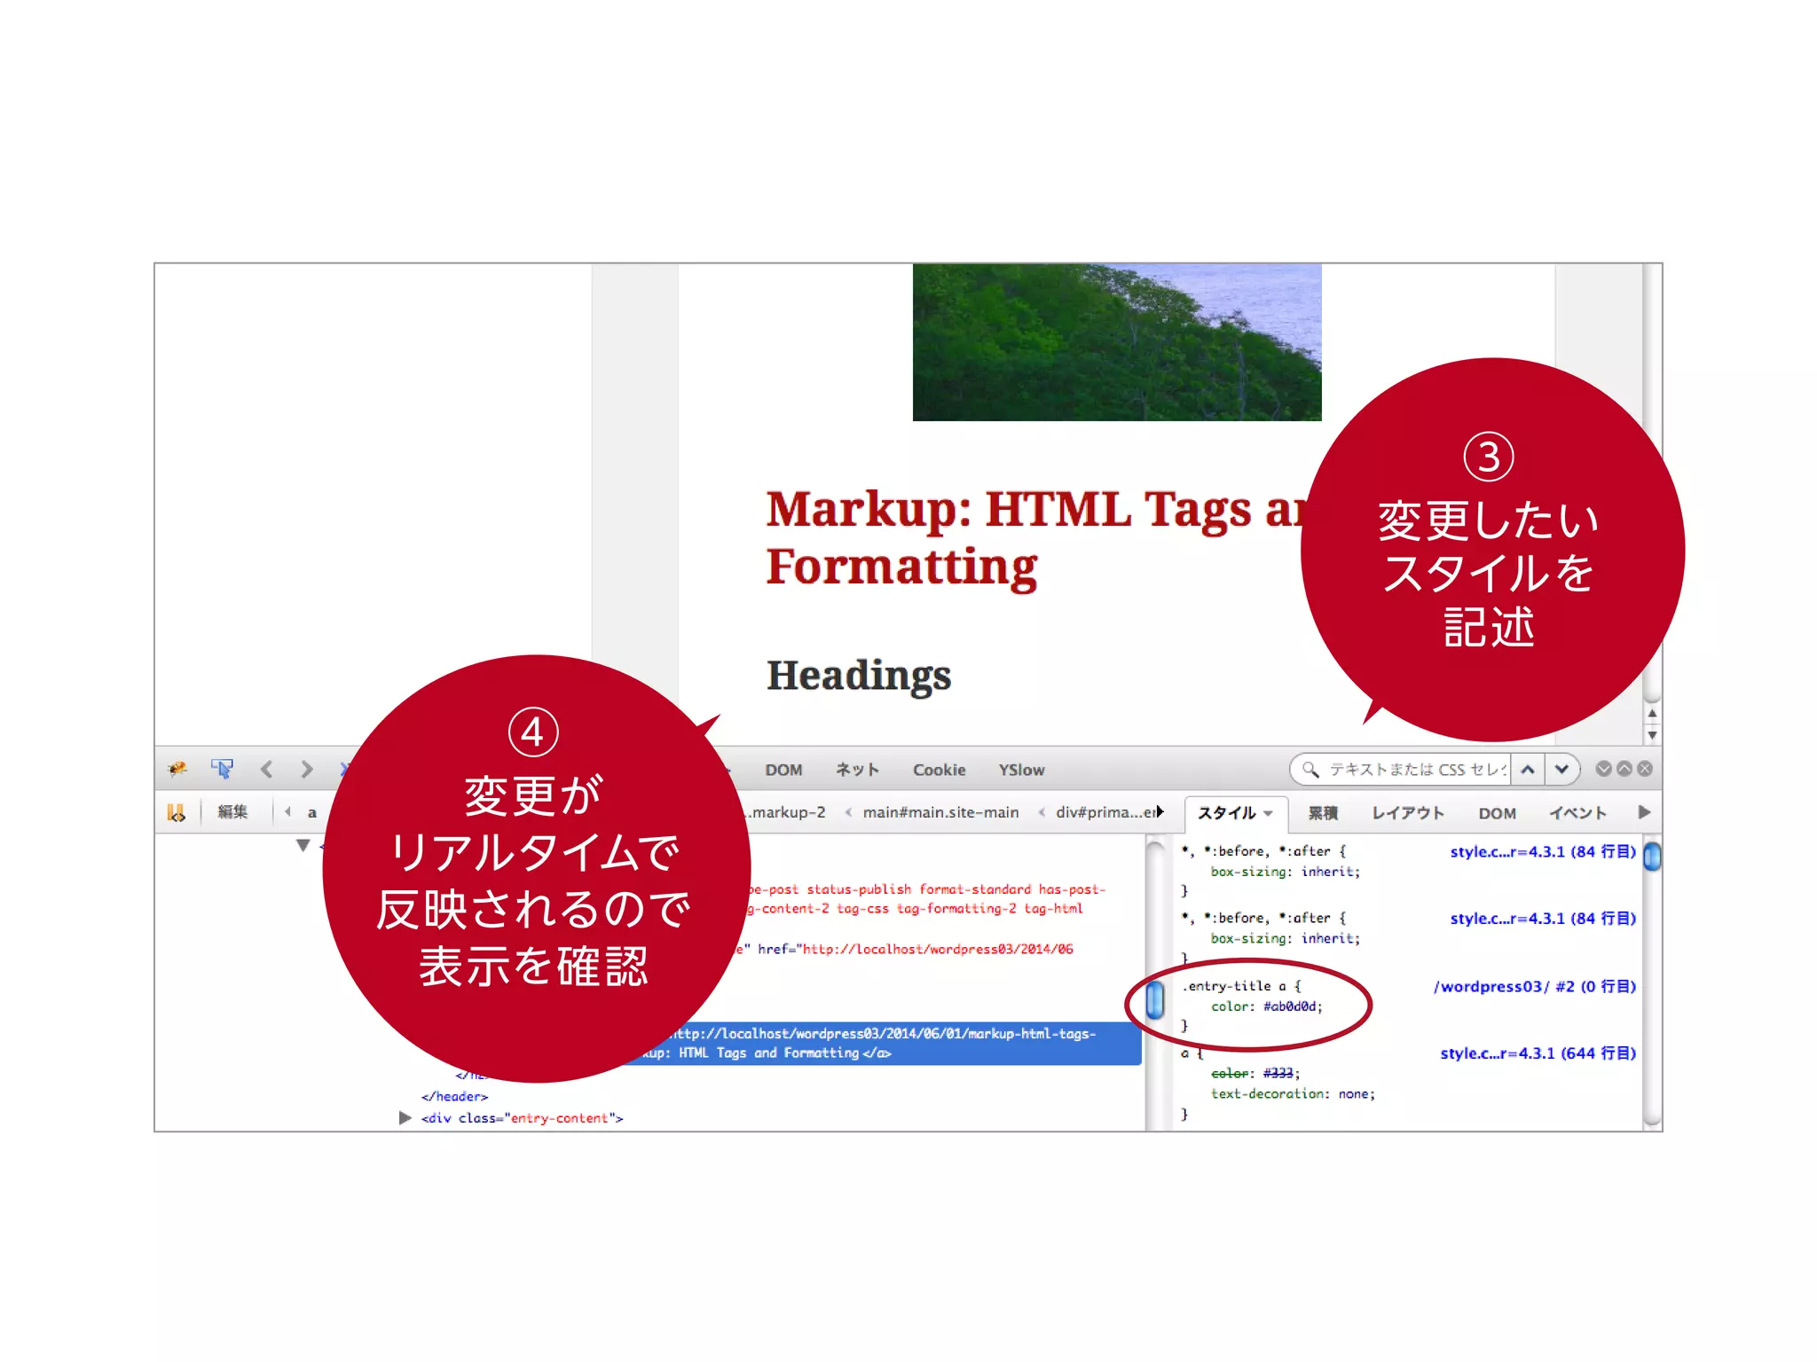The width and height of the screenshot is (1817, 1362).
Task: Click the main#main.site-main breadcrumb
Action: tap(940, 812)
